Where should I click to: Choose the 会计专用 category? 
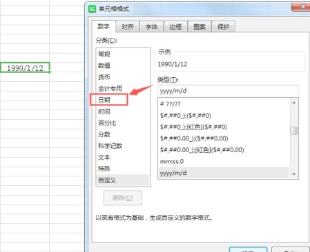point(122,89)
